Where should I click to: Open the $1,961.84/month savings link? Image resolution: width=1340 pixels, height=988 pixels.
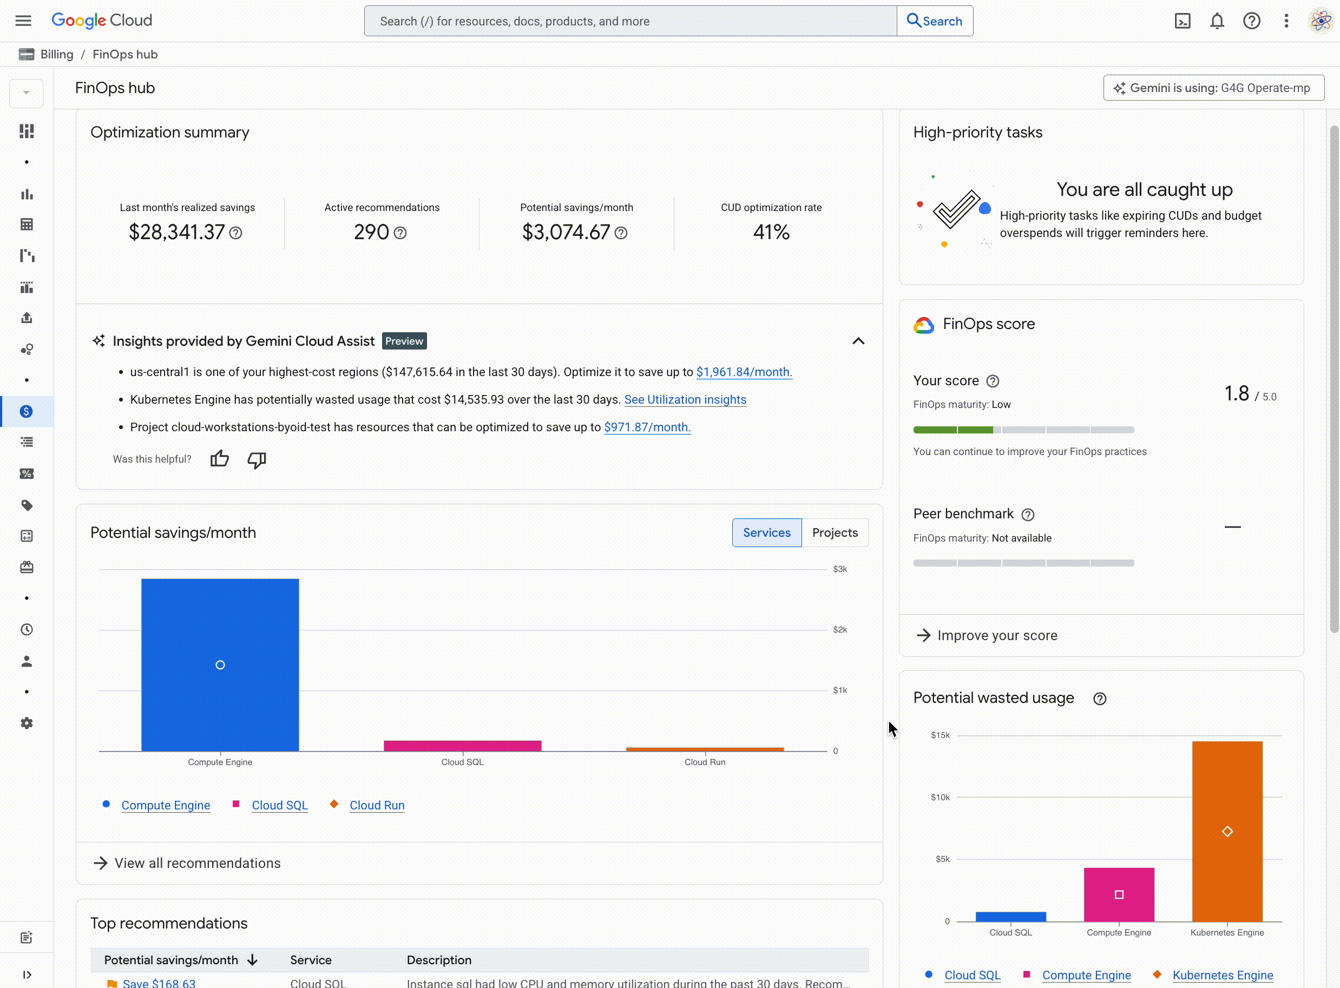(744, 372)
